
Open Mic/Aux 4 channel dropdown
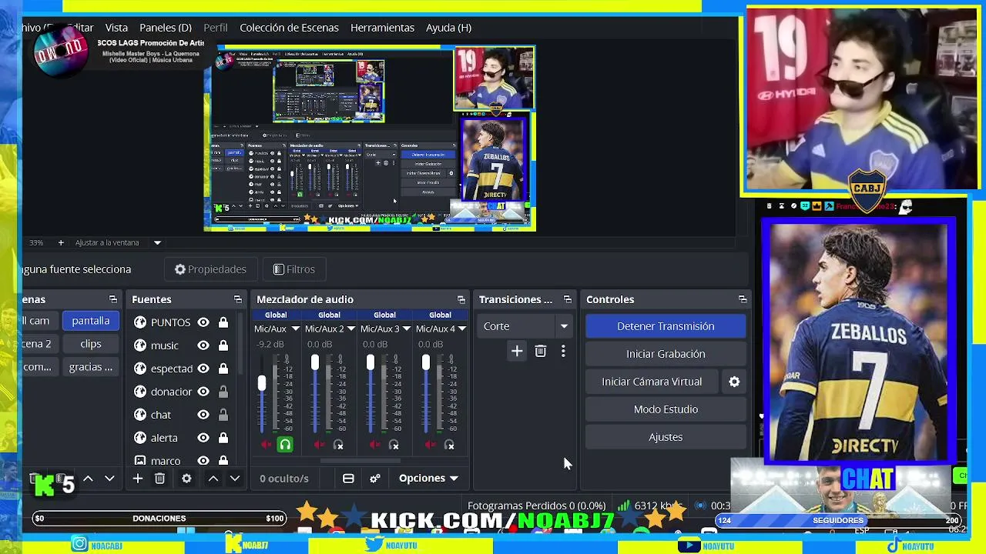point(462,329)
